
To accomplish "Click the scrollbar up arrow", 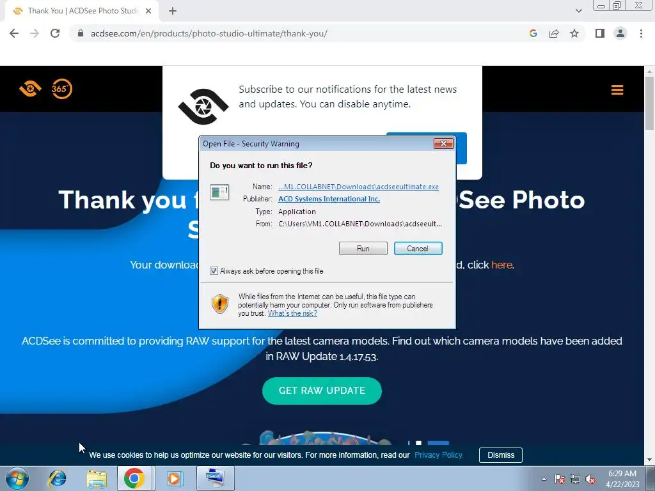I will (x=650, y=71).
